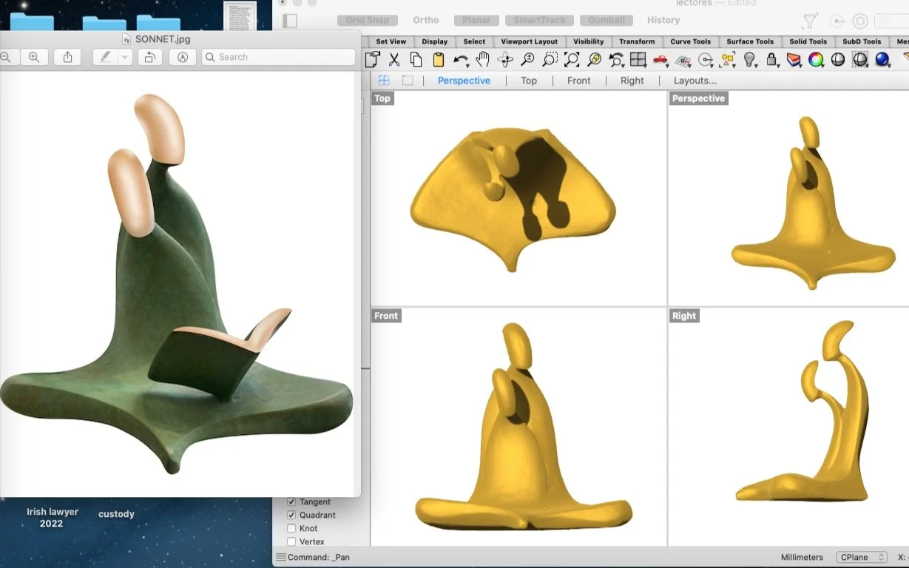Click the blue render sphere icon
This screenshot has height=568, width=909.
click(883, 60)
